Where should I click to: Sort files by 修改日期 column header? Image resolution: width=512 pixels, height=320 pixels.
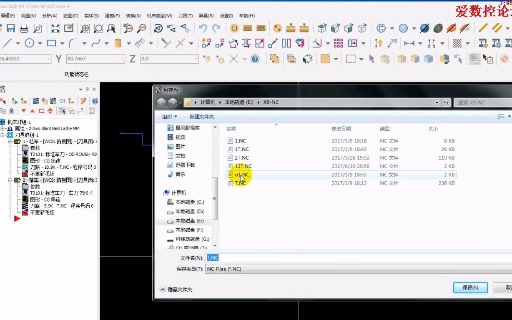click(341, 129)
